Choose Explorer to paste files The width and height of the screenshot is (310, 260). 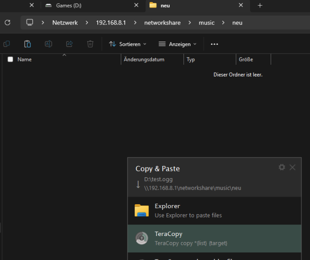point(214,210)
